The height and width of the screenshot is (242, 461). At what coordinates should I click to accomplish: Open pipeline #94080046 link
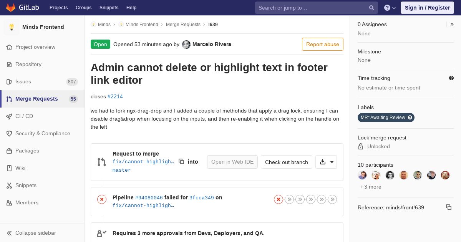[x=149, y=197]
